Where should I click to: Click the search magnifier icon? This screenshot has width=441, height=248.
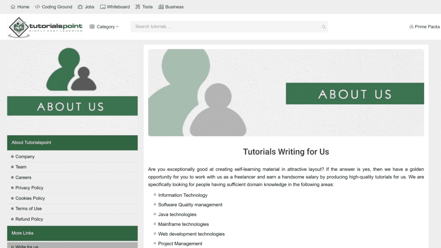pos(324,27)
